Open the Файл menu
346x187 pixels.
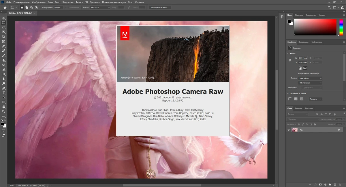click(9, 2)
